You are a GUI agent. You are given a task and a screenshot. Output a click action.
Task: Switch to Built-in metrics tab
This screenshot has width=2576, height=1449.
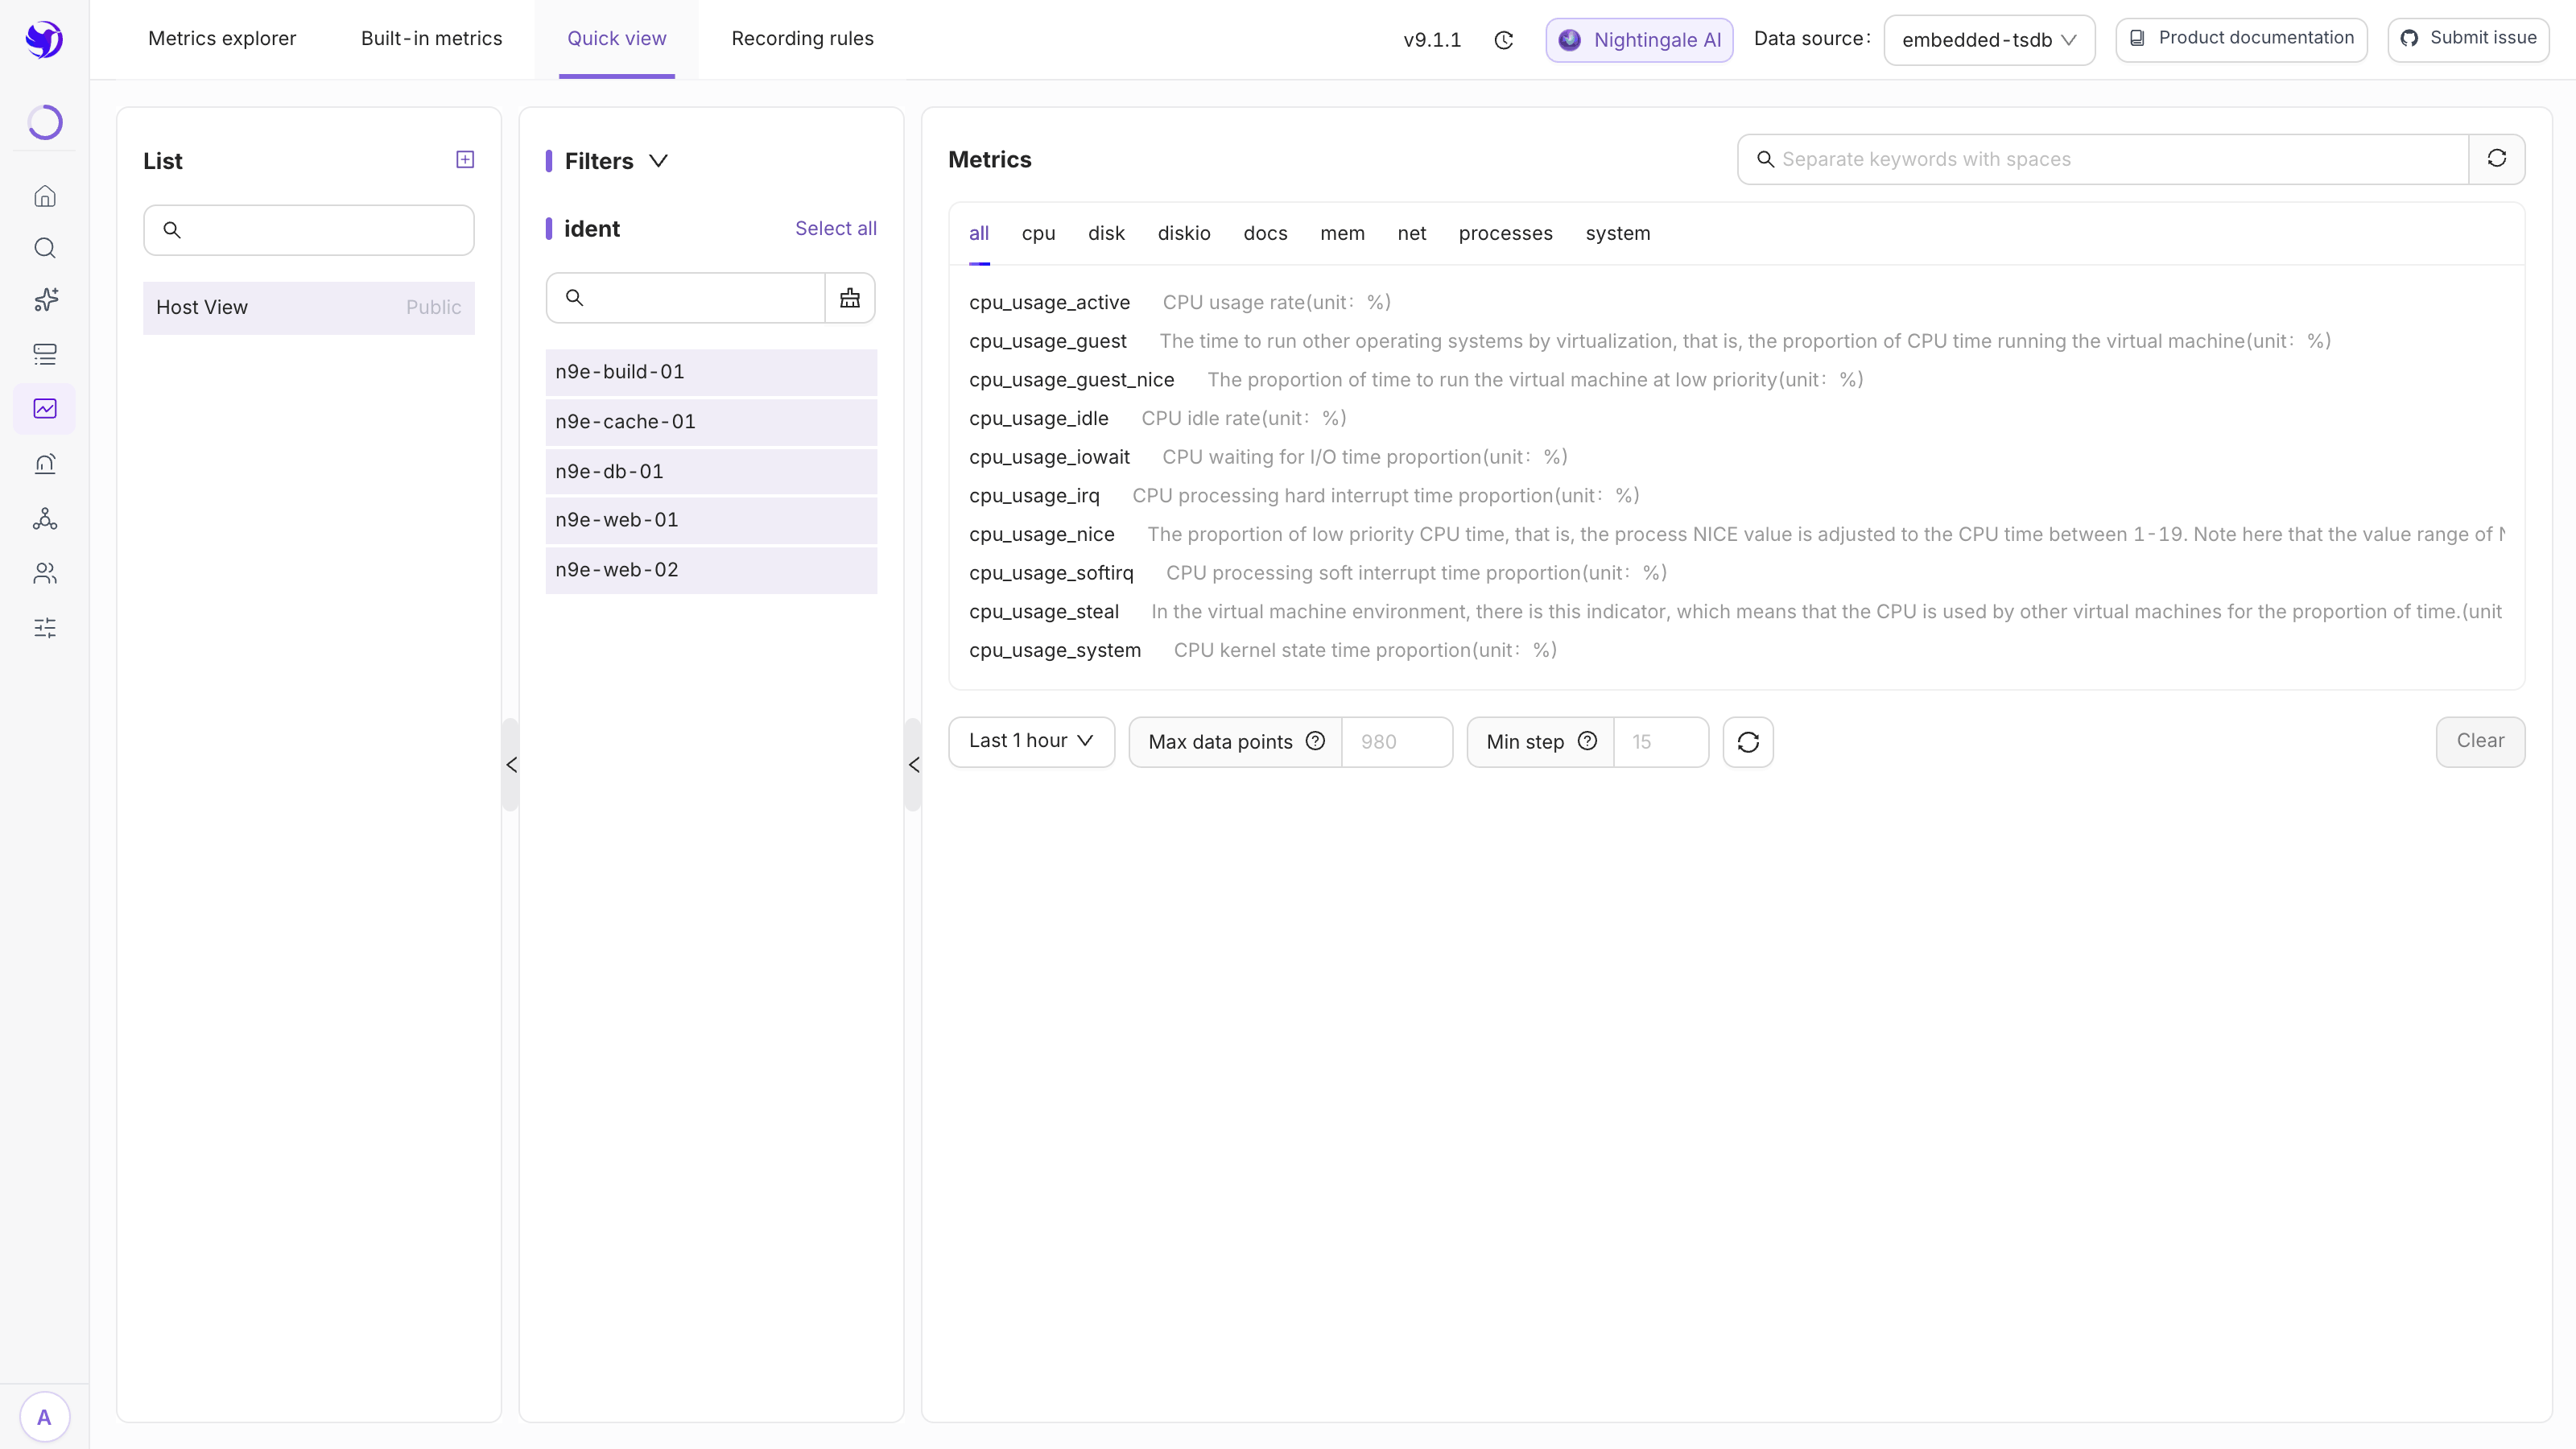click(431, 39)
